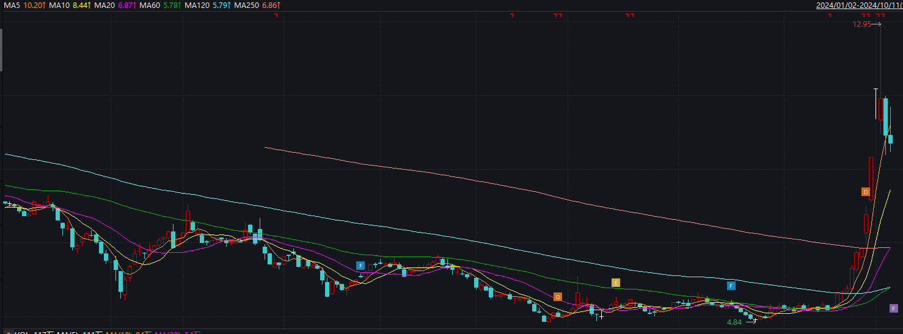This screenshot has width=903, height=334.
Task: Click the MA60 label in the header
Action: [150, 5]
